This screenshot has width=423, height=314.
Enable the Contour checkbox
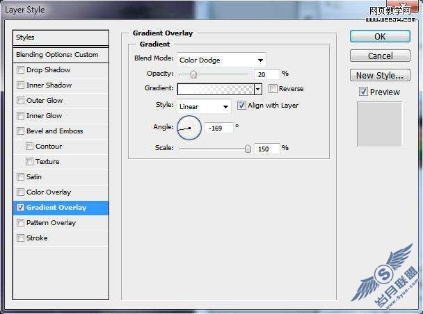(x=29, y=146)
